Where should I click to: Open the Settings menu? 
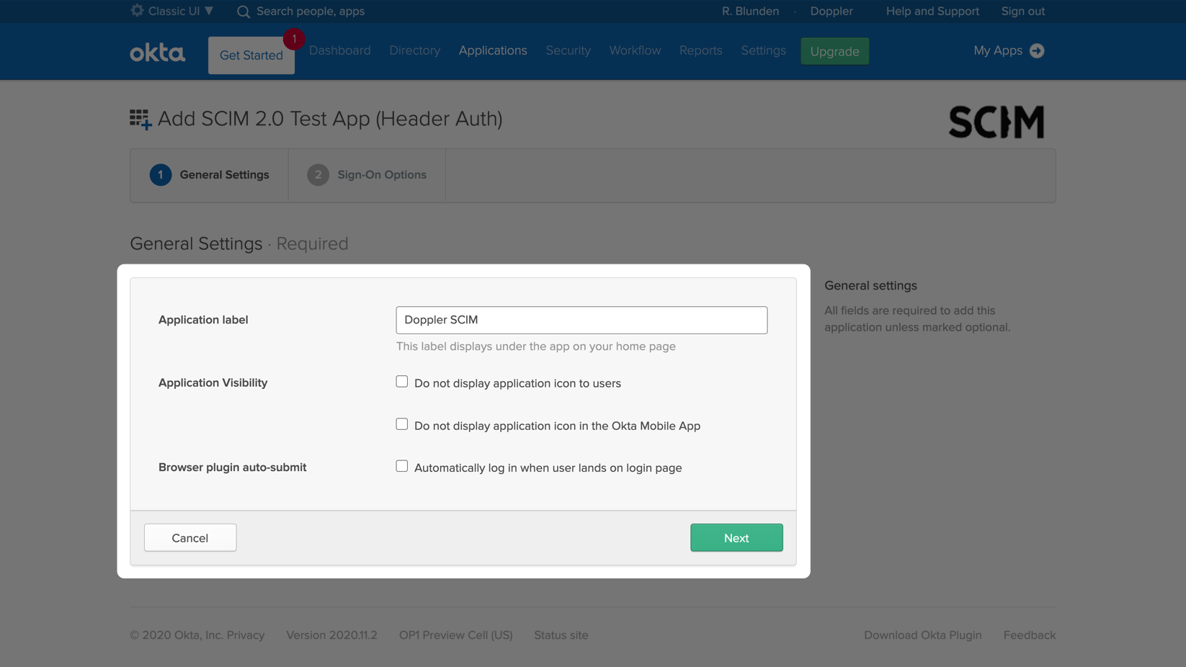tap(763, 50)
